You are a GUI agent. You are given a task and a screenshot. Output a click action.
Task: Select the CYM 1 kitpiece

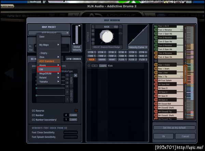[92, 52]
